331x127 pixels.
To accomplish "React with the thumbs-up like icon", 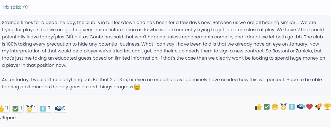I will coord(258,107).
